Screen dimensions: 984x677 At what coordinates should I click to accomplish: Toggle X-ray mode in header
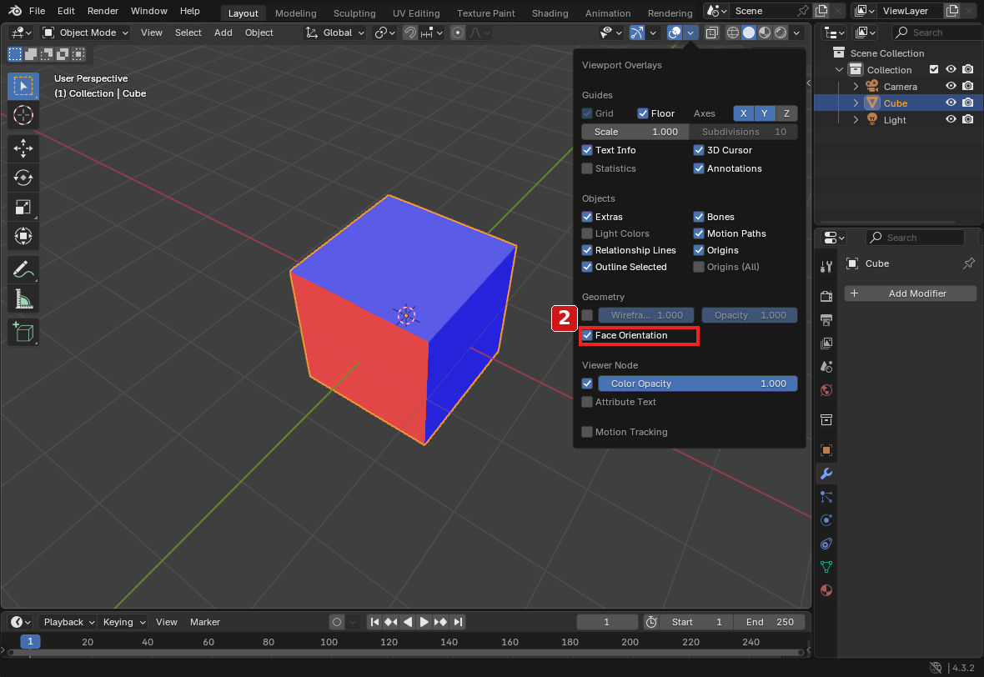[x=711, y=33]
